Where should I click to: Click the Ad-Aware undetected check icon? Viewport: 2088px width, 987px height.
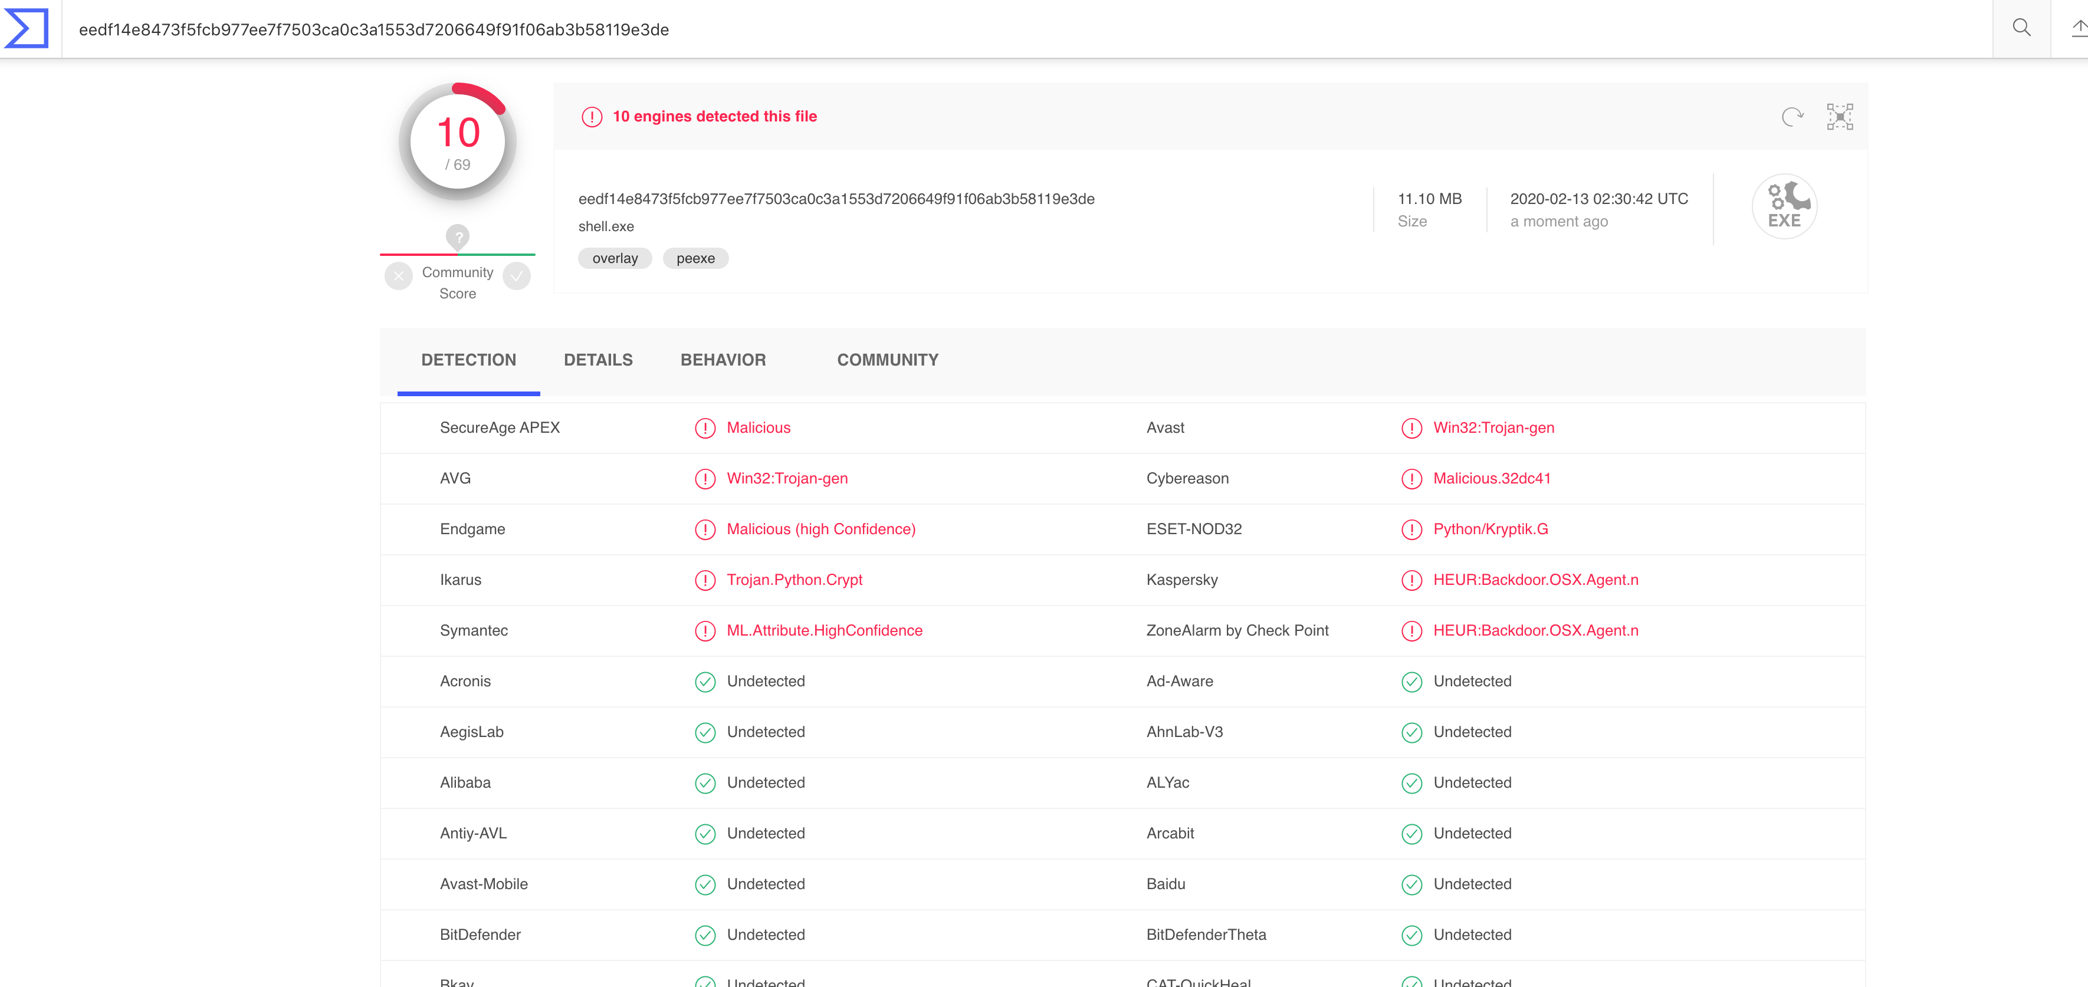click(1411, 682)
